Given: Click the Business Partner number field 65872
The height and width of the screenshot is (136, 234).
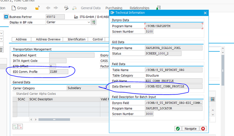Looking at the screenshot, I should (55, 17).
